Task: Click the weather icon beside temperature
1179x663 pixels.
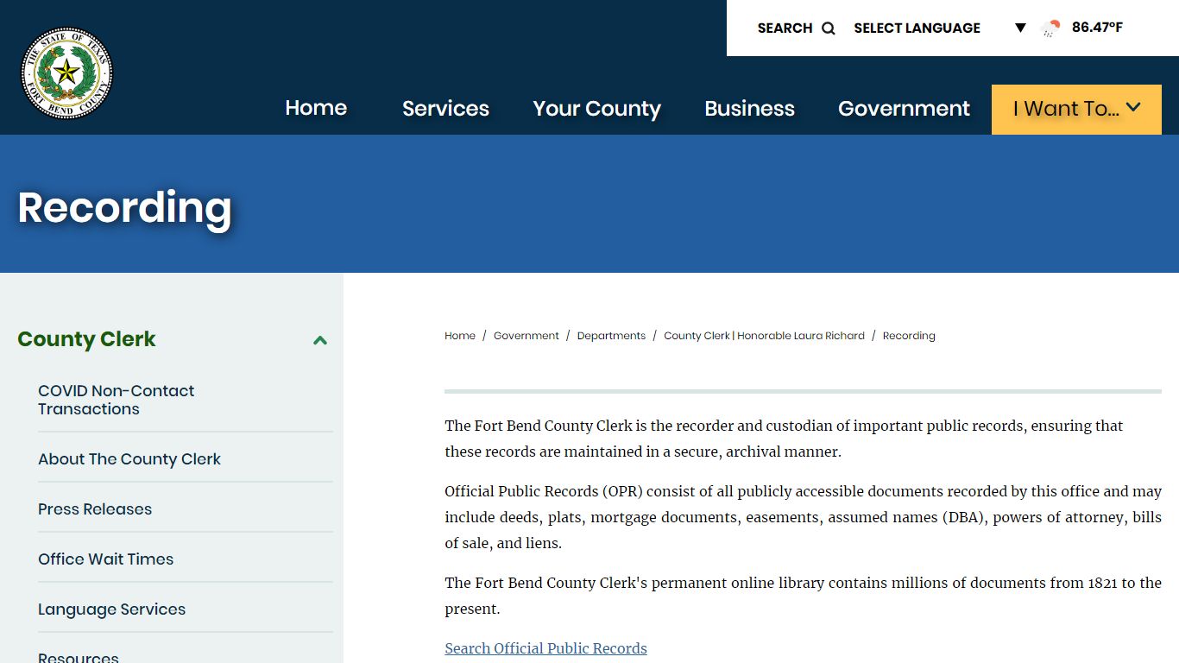Action: click(x=1051, y=28)
